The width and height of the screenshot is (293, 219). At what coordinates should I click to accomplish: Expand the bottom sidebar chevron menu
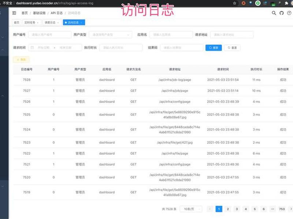coord(3,186)
